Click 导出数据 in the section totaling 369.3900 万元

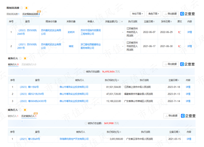click(171, 116)
